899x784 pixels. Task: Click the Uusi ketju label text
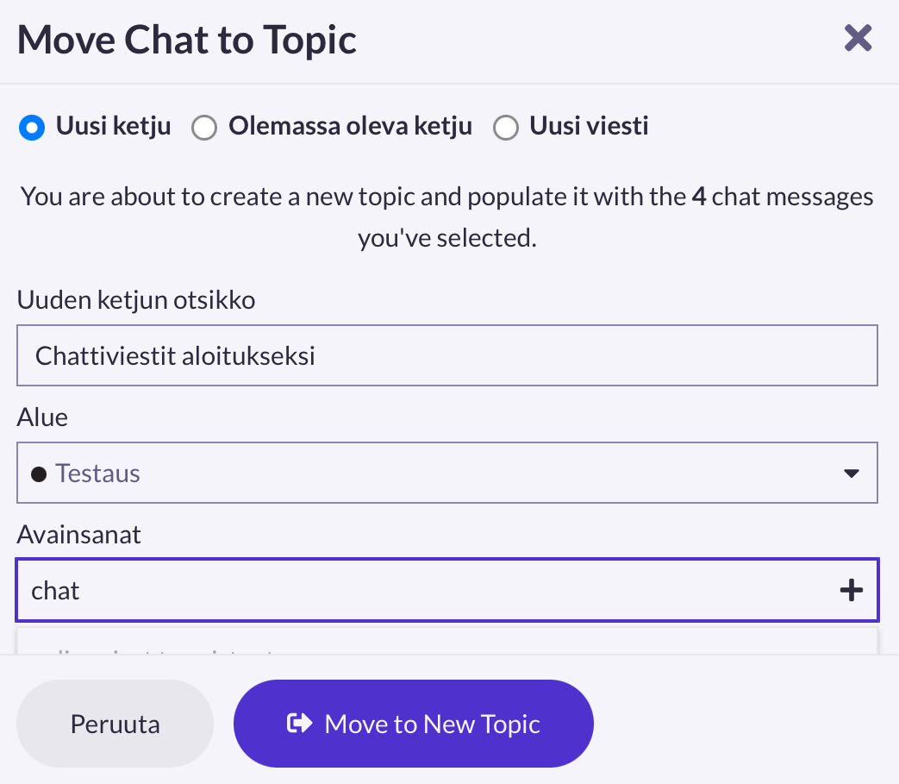(113, 127)
